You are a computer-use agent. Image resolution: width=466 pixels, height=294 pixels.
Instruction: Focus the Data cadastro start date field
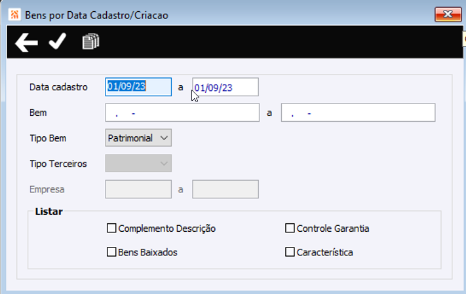(x=138, y=86)
